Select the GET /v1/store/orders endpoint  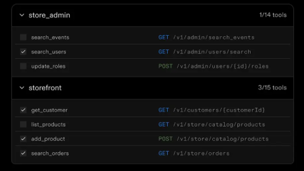point(194,153)
